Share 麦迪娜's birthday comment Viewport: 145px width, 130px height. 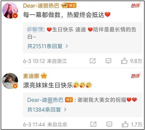coord(93,124)
